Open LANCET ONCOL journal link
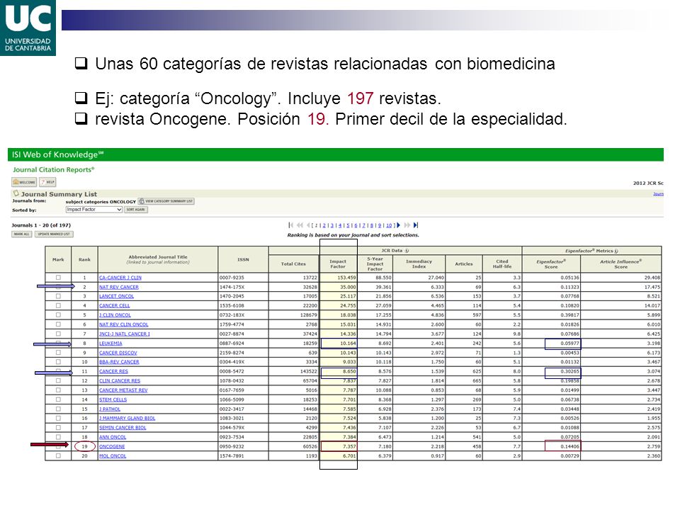680x510 pixels. coord(117,296)
